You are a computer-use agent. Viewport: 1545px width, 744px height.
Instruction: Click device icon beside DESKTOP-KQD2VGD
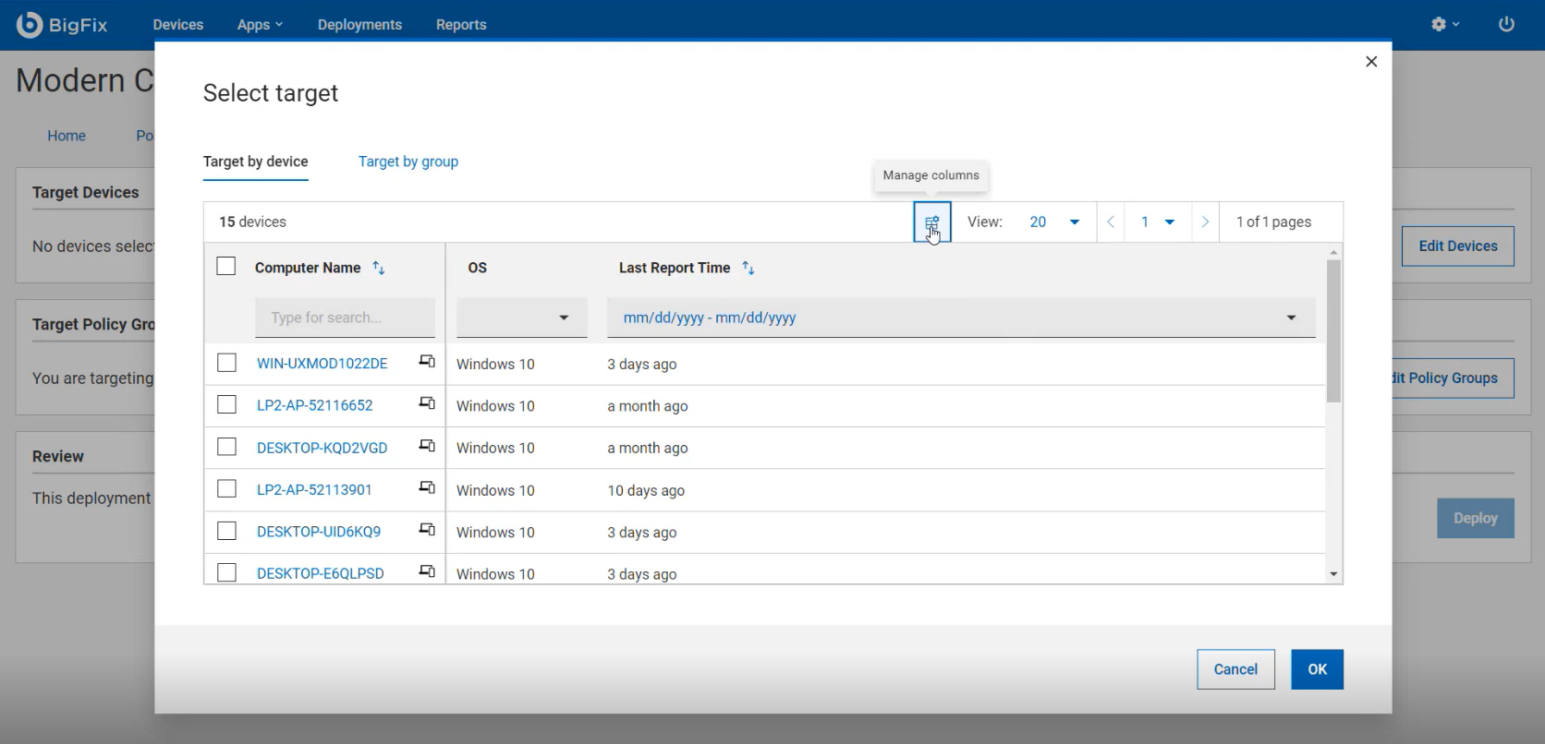pos(427,447)
